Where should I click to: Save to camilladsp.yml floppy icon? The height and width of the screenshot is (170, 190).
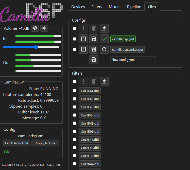point(94,39)
